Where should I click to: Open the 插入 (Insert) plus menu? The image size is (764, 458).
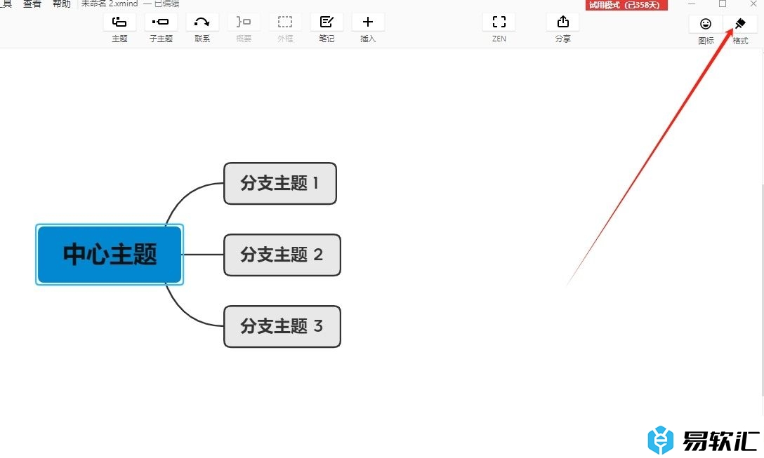point(368,22)
